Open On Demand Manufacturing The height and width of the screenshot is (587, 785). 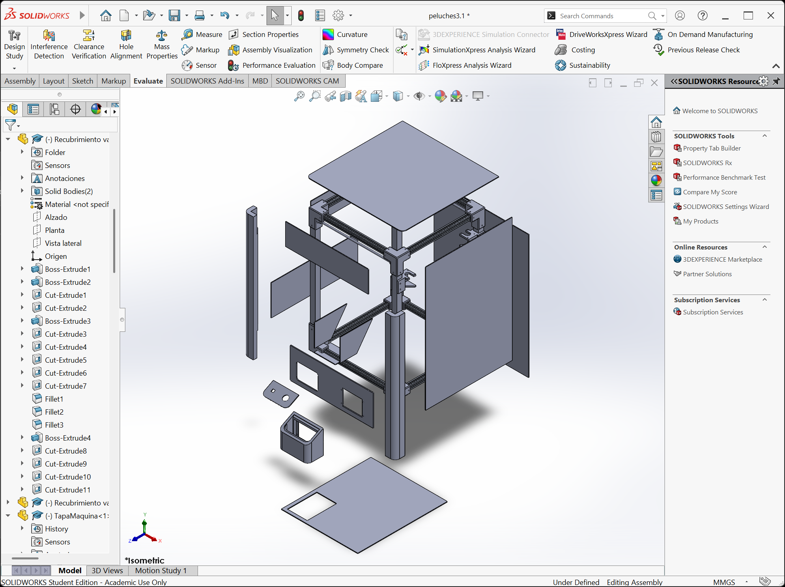point(703,34)
